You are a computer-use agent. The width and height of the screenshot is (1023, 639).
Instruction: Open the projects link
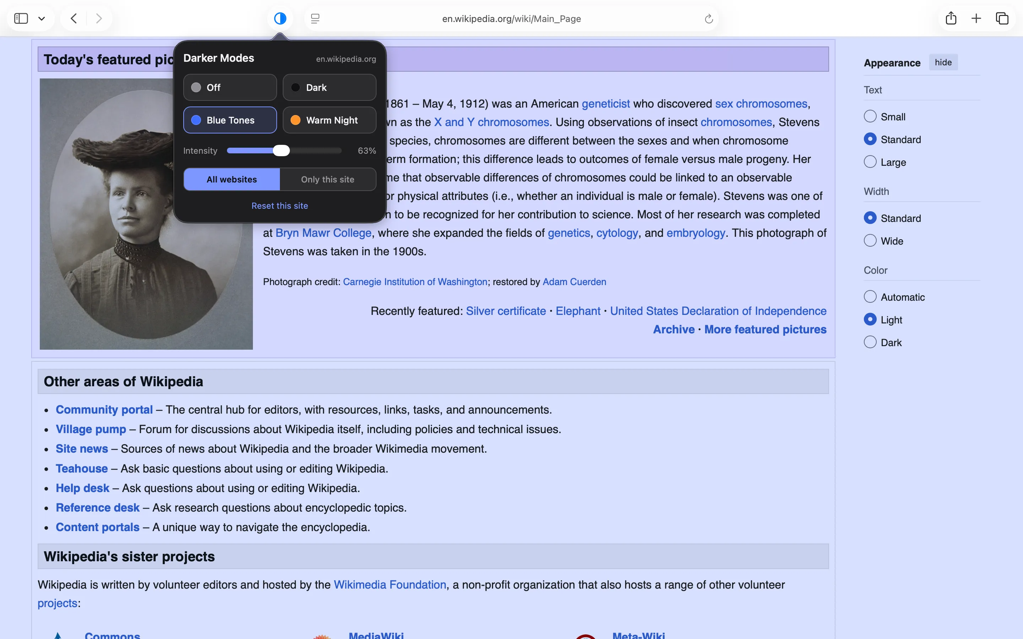(x=58, y=603)
